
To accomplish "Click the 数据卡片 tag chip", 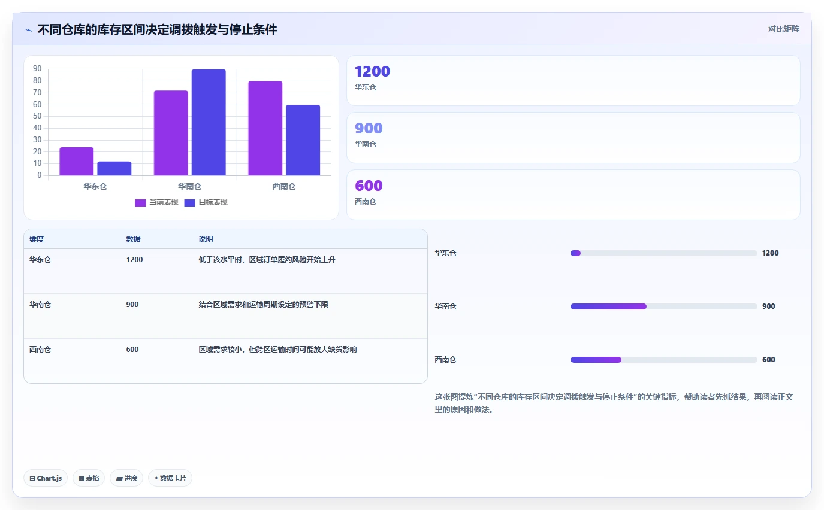I will (x=170, y=478).
